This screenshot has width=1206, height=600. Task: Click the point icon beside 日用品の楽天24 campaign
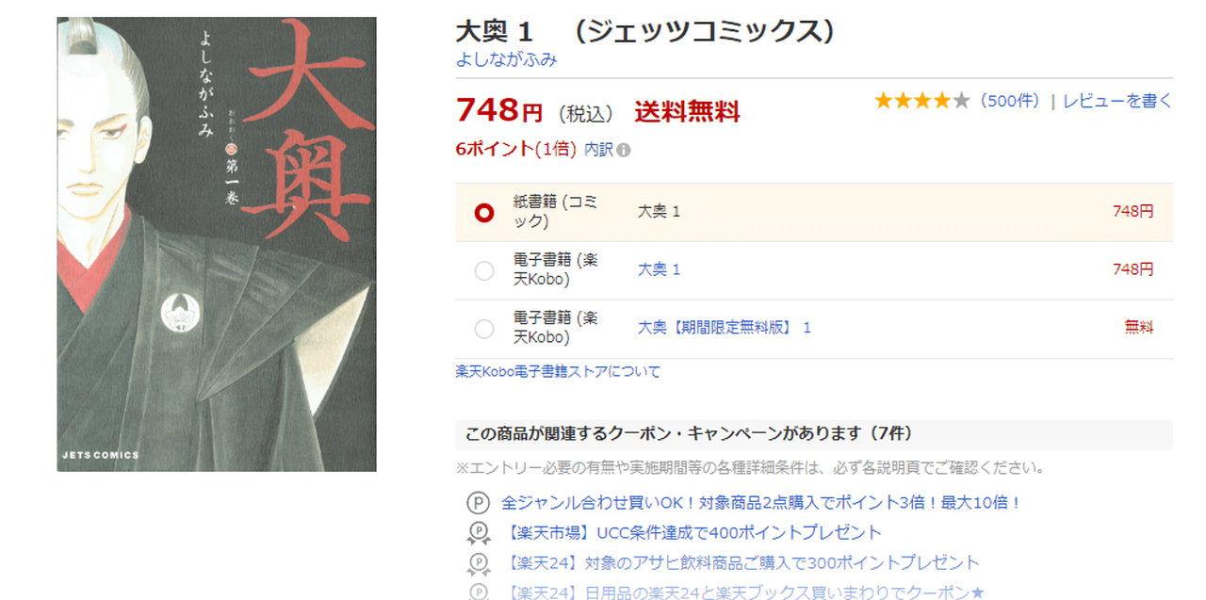[479, 592]
